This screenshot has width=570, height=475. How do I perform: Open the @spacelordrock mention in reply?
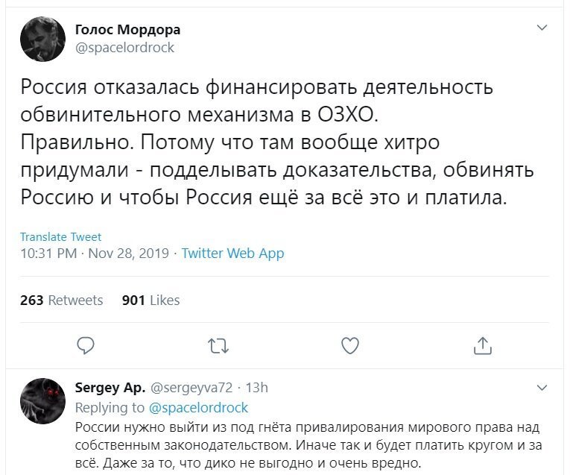pos(198,408)
